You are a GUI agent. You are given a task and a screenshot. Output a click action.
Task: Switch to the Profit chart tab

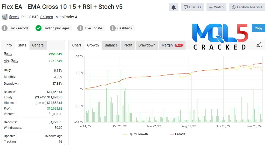128,45
